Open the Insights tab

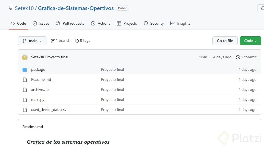pyautogui.click(x=180, y=23)
